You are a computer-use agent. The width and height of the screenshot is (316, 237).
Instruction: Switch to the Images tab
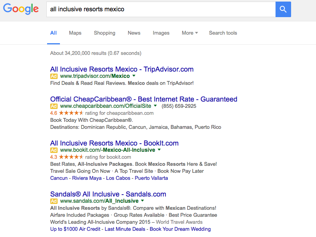tap(161, 33)
